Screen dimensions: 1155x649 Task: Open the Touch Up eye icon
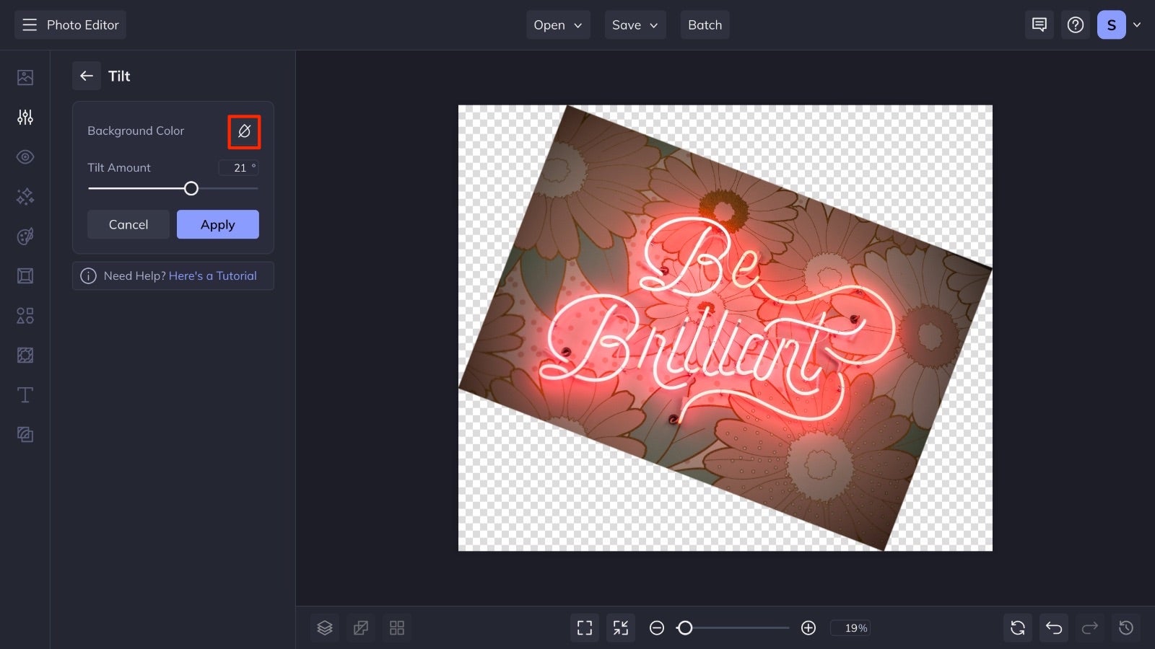pos(25,156)
